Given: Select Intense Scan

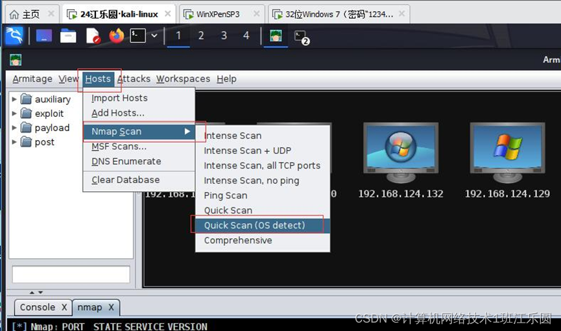Looking at the screenshot, I should pos(263,136).
